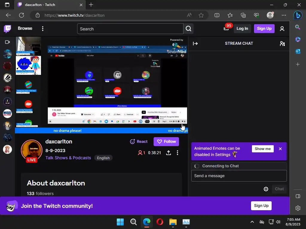
Task: Open Windows taskbar search
Action: point(134,222)
